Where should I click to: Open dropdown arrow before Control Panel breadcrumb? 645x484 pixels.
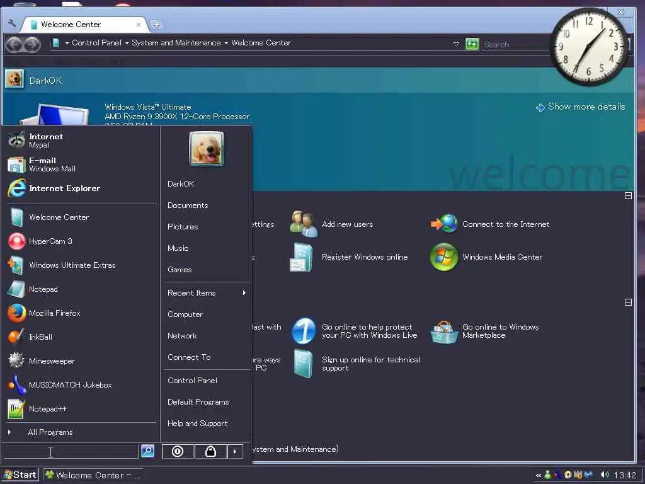pos(67,43)
